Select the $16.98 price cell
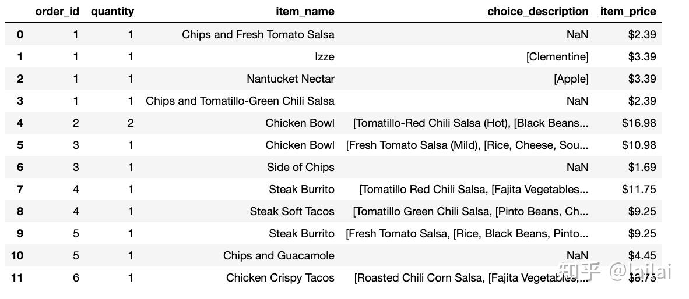This screenshot has height=299, width=689. [639, 123]
